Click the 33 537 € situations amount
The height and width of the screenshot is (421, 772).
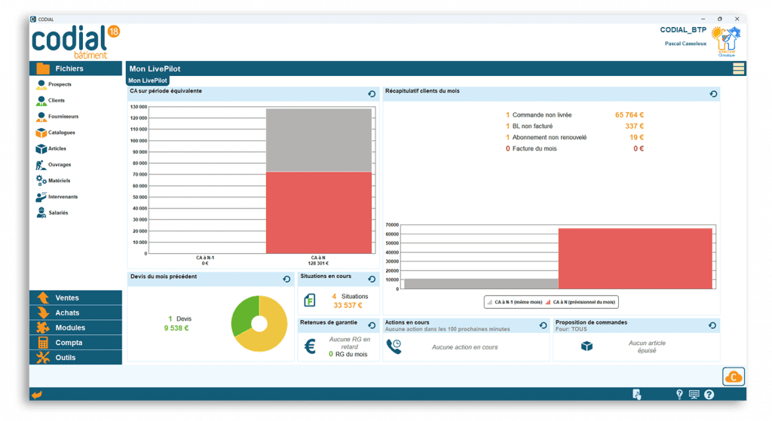coord(348,306)
